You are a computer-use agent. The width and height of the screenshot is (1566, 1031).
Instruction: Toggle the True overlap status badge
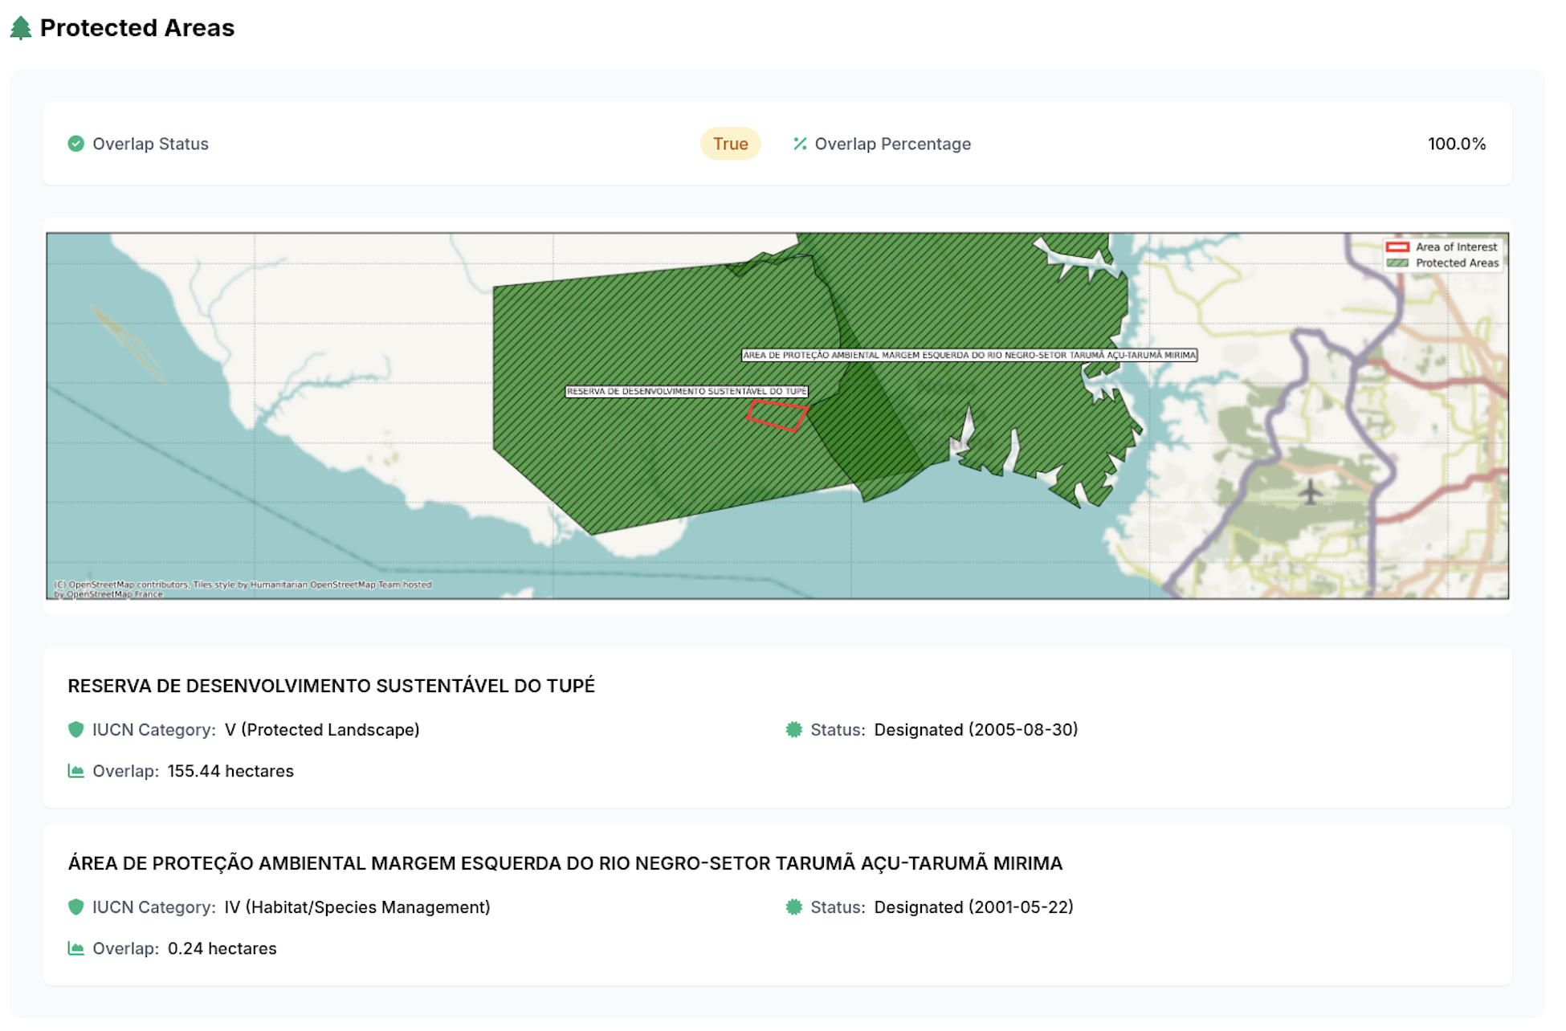coord(730,144)
